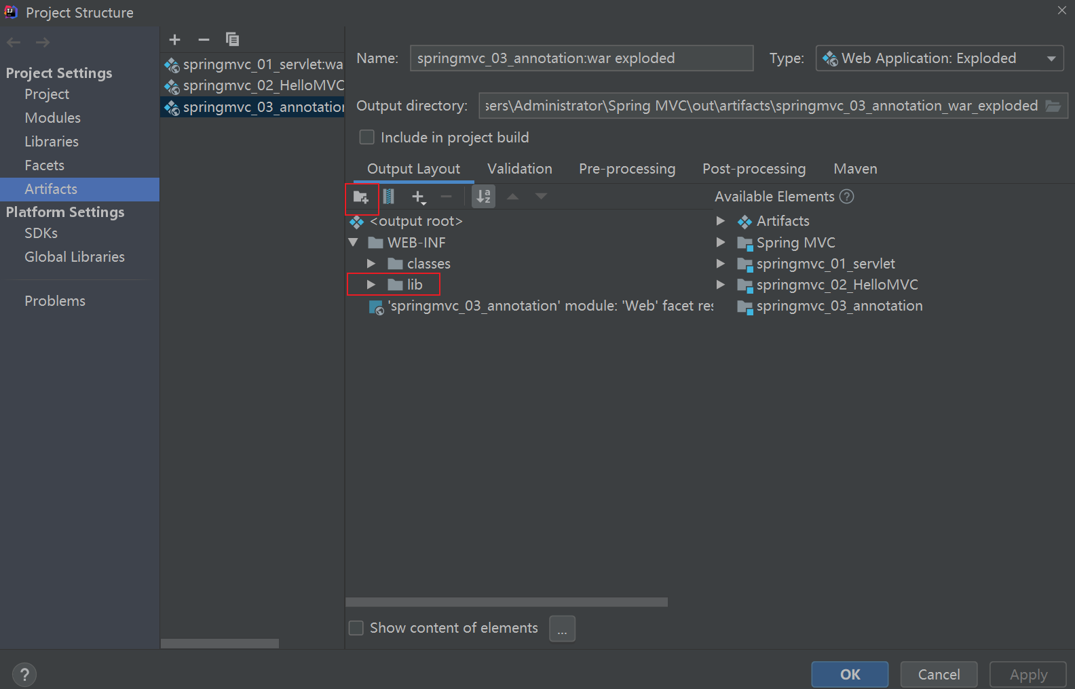1075x689 pixels.
Task: Select springmvc_02_HelloMVC artifact in list
Action: click(252, 85)
